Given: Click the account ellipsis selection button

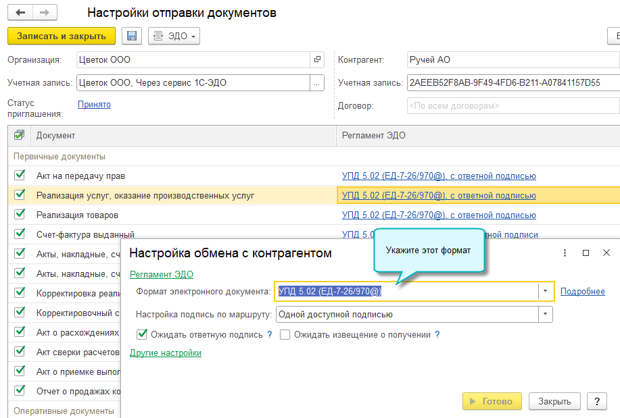Looking at the screenshot, I should coord(317,83).
